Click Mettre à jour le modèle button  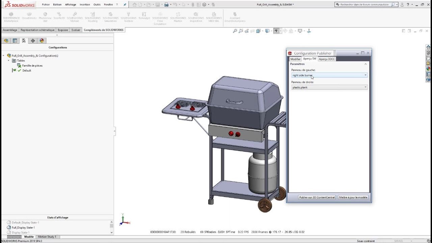353,197
